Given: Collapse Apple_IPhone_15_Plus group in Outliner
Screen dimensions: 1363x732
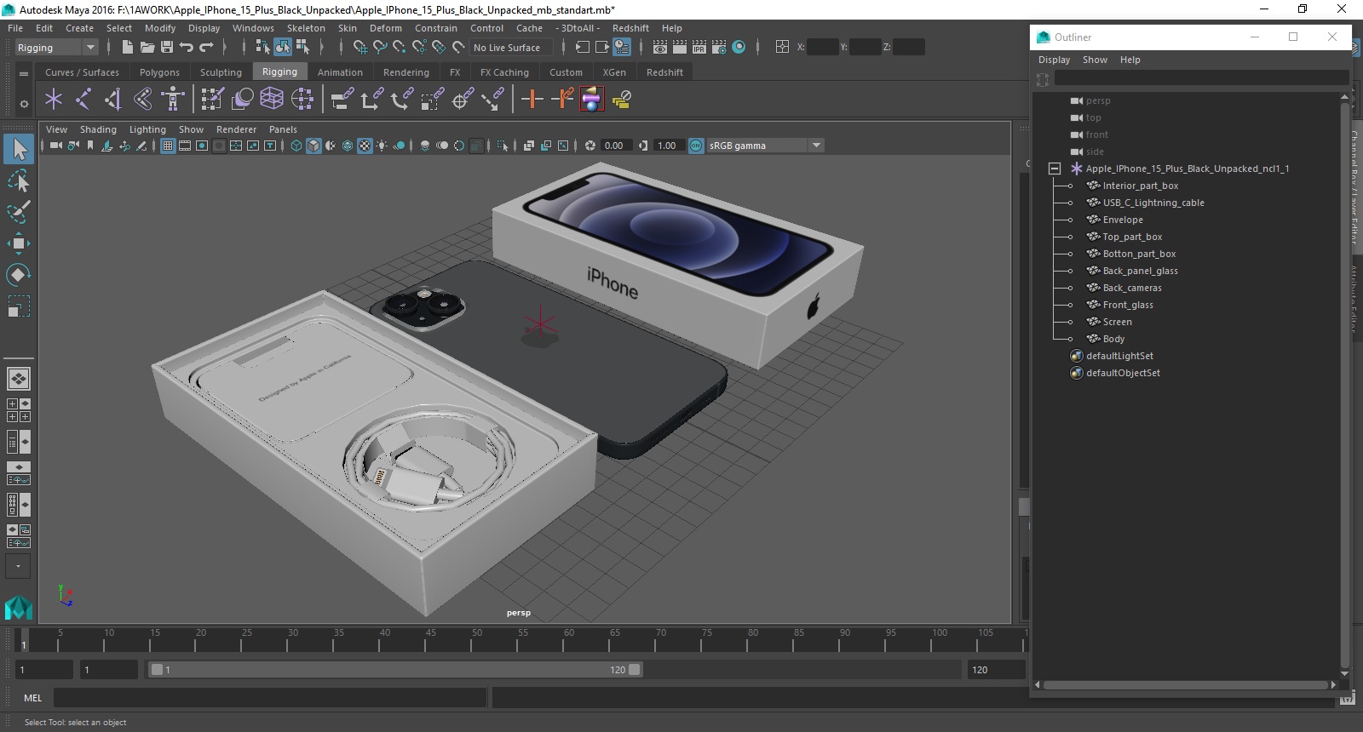Looking at the screenshot, I should tap(1054, 169).
